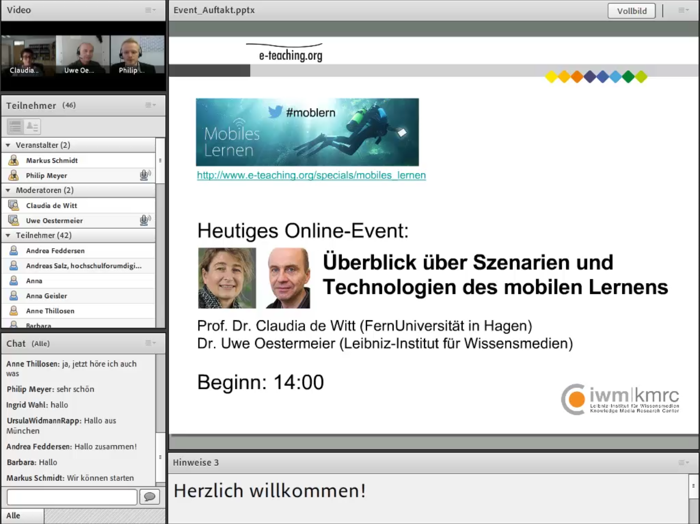Screen dimensions: 700x524
Task: Collapse the Veranstalter (2) group
Action: click(x=8, y=145)
